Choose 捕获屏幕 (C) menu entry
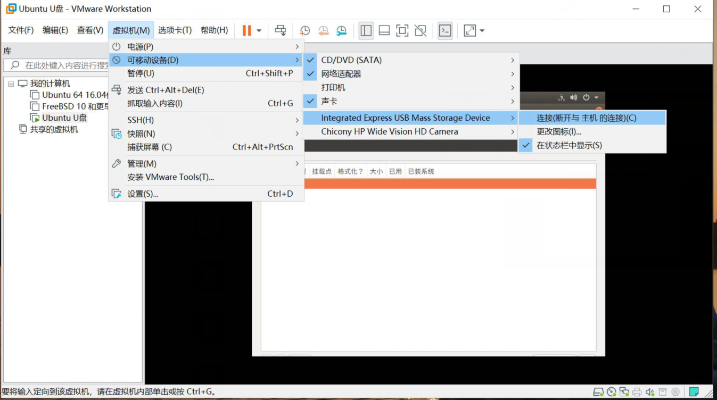The height and width of the screenshot is (400, 717). [206, 147]
